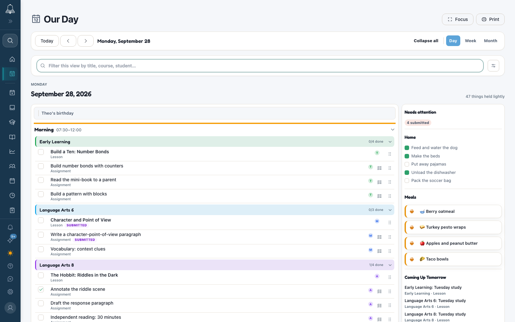Open the clock icon in the sidebar

point(12,195)
